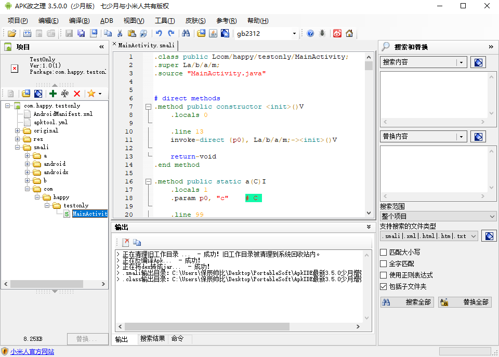Click the Weibo icon in the toolbar
The height and width of the screenshot is (357, 499).
337,34
